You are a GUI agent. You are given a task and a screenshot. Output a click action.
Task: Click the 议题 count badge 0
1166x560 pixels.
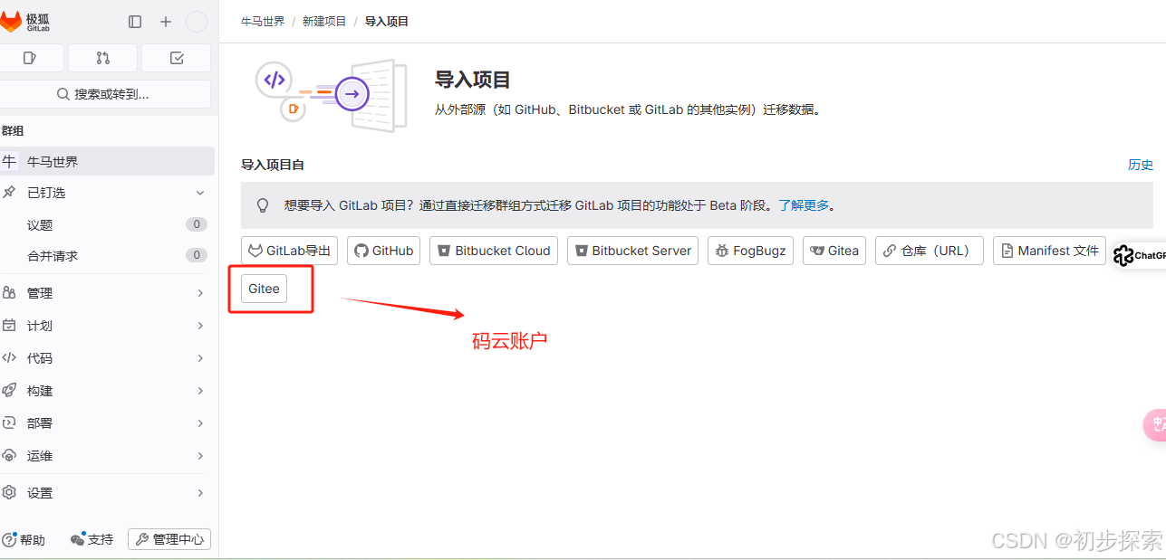tap(197, 224)
